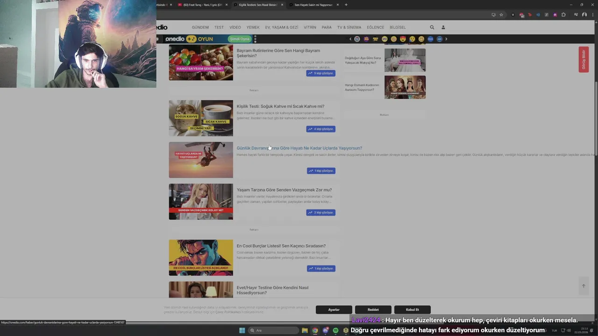Screen dimensions: 598x336
Task: Open Evet/Hayır Testine Göre Kendini Nasıl Hissediyorsun
Action: [272, 290]
